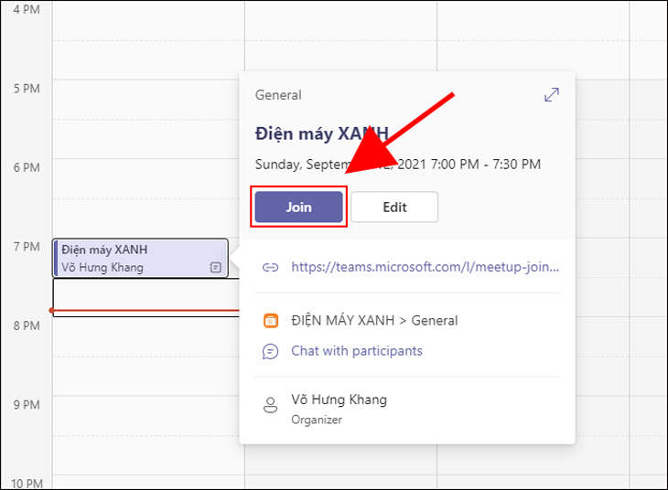Click the chat bubble icon
668x490 pixels.
click(x=270, y=352)
